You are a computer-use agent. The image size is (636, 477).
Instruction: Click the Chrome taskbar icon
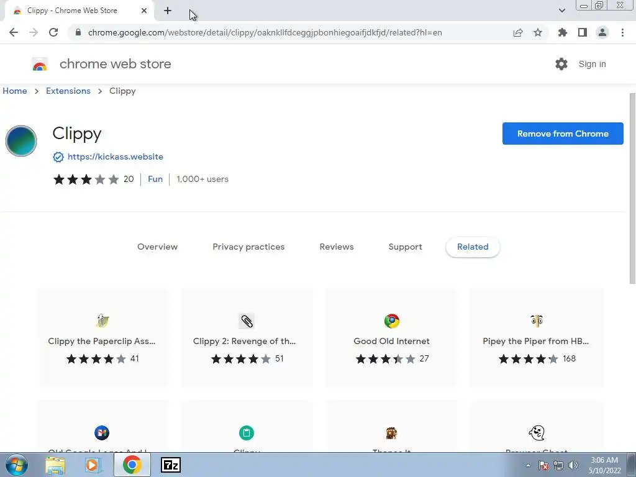(132, 465)
